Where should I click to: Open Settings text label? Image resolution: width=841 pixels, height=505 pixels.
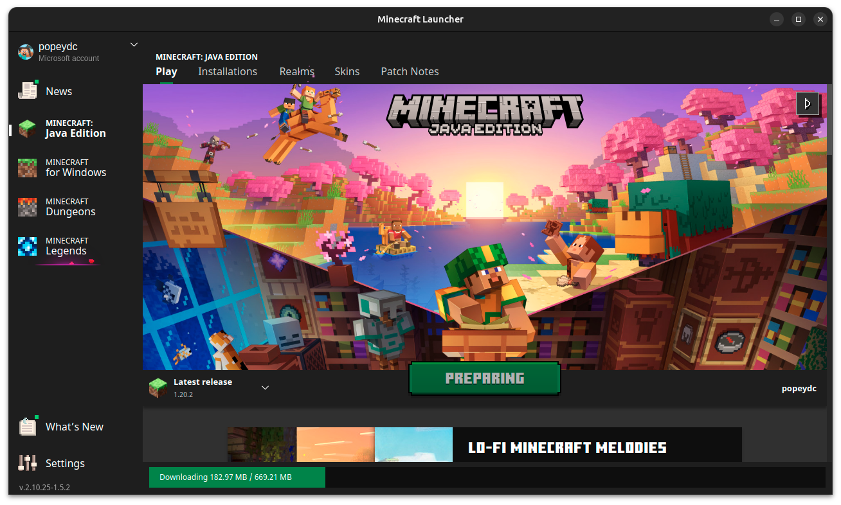(65, 463)
